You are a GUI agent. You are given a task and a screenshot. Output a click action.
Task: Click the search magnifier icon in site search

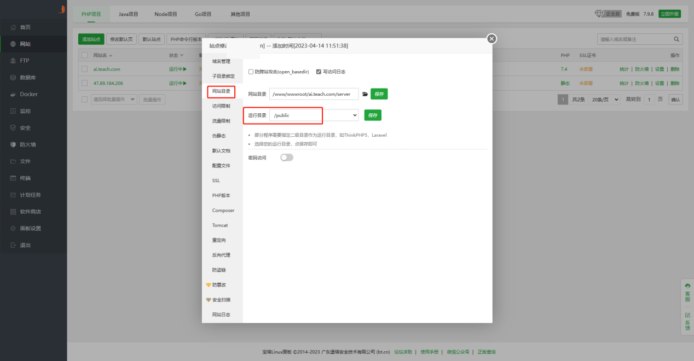point(676,39)
